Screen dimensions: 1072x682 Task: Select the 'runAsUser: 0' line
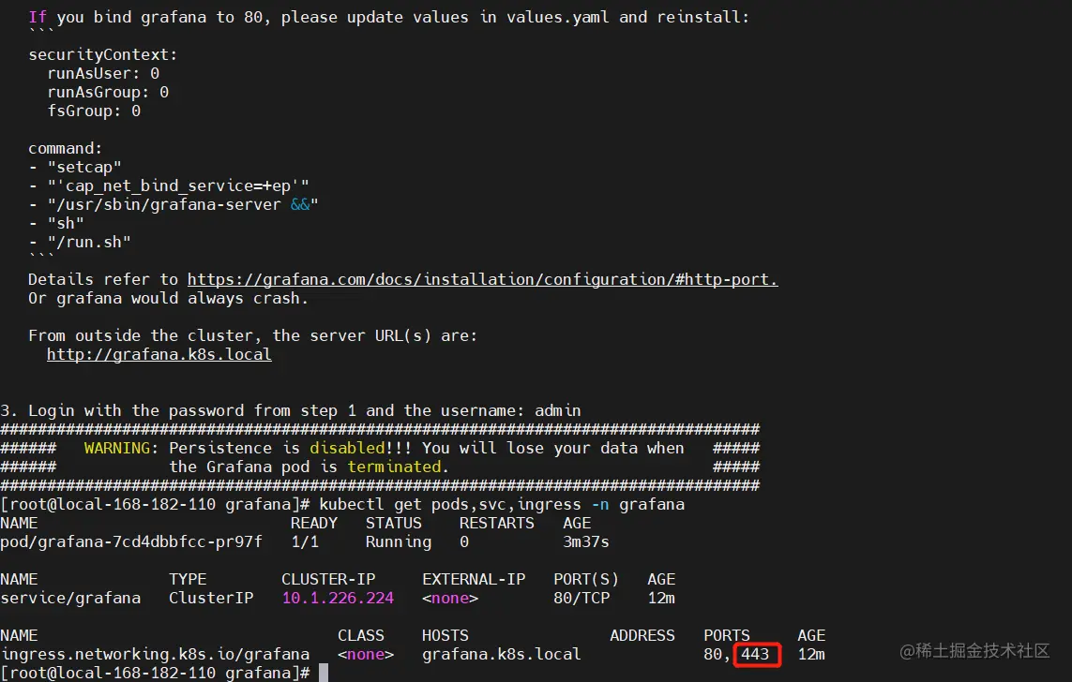coord(103,73)
